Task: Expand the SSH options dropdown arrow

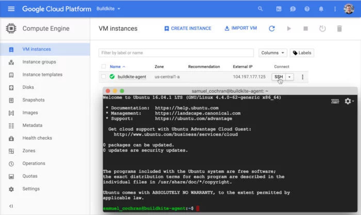Action: pos(289,77)
